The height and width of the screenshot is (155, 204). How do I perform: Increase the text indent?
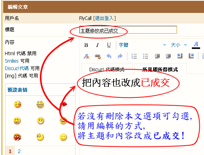coord(168,56)
